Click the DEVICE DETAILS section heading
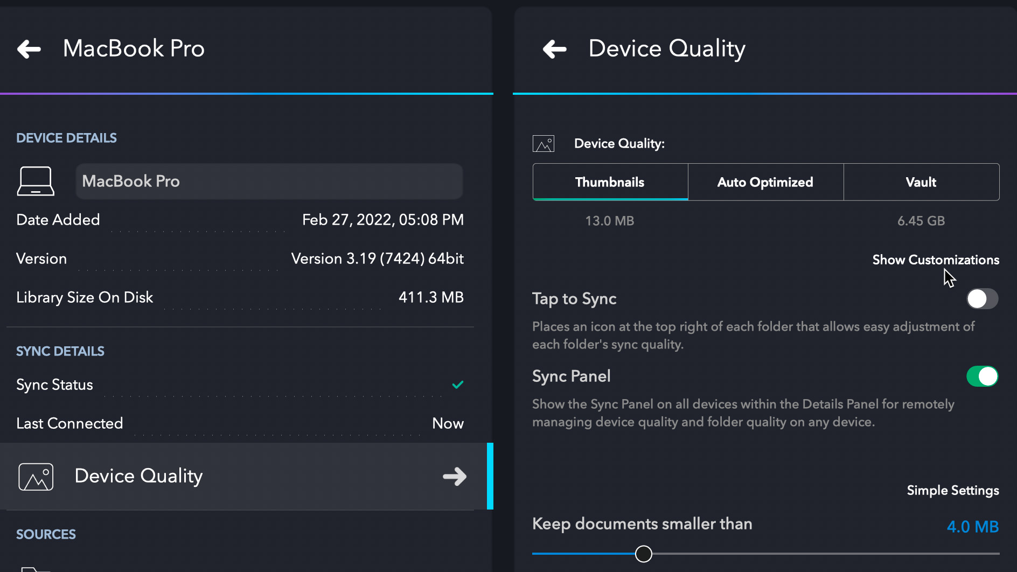 click(x=66, y=138)
